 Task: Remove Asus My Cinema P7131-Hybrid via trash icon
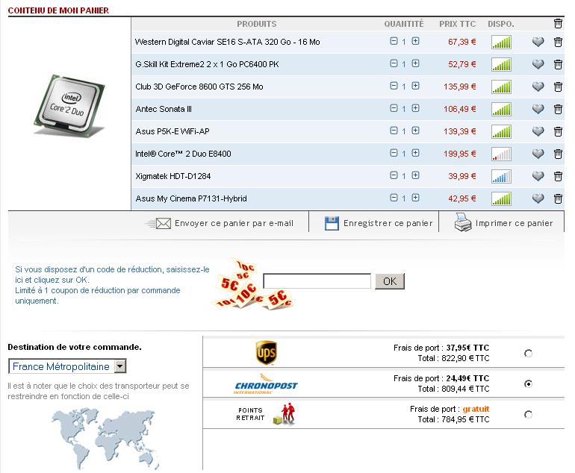click(x=558, y=198)
